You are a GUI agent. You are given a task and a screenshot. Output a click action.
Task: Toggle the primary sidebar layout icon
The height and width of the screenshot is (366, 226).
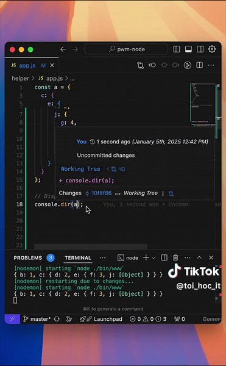[177, 49]
